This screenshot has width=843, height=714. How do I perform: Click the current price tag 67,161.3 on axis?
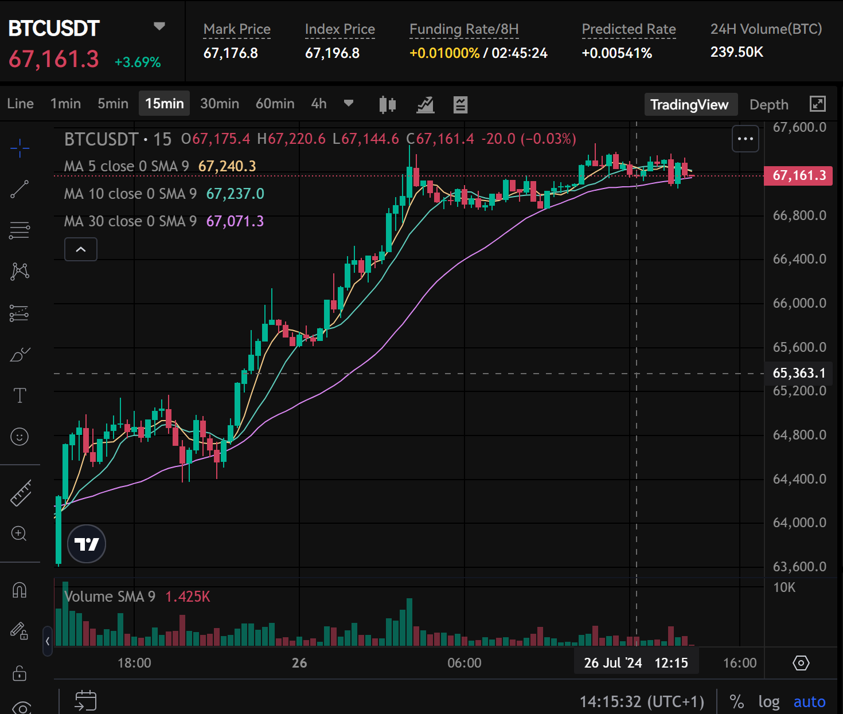click(798, 175)
